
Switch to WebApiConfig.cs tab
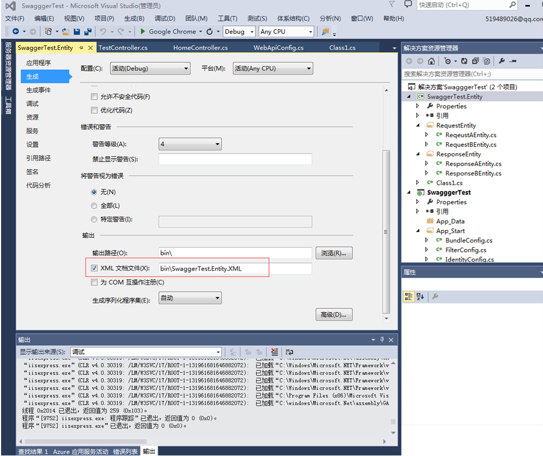pos(278,48)
